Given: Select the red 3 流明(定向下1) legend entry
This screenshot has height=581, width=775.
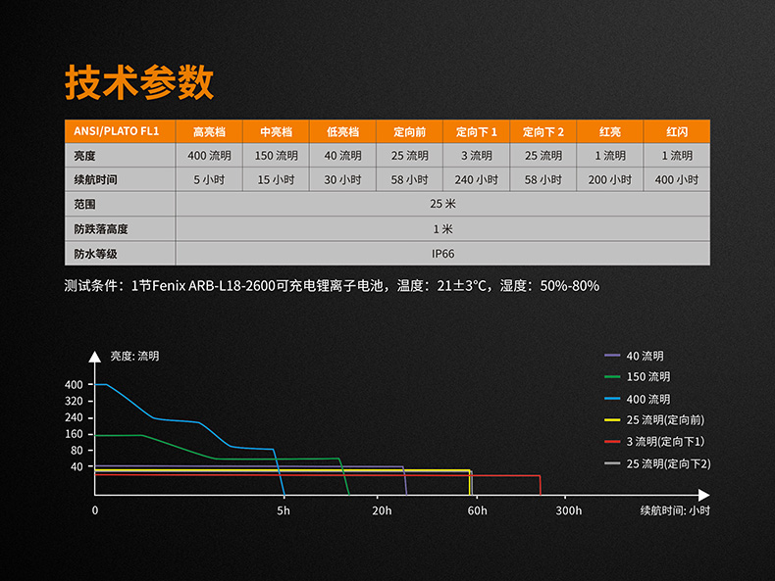Looking at the screenshot, I should 656,442.
